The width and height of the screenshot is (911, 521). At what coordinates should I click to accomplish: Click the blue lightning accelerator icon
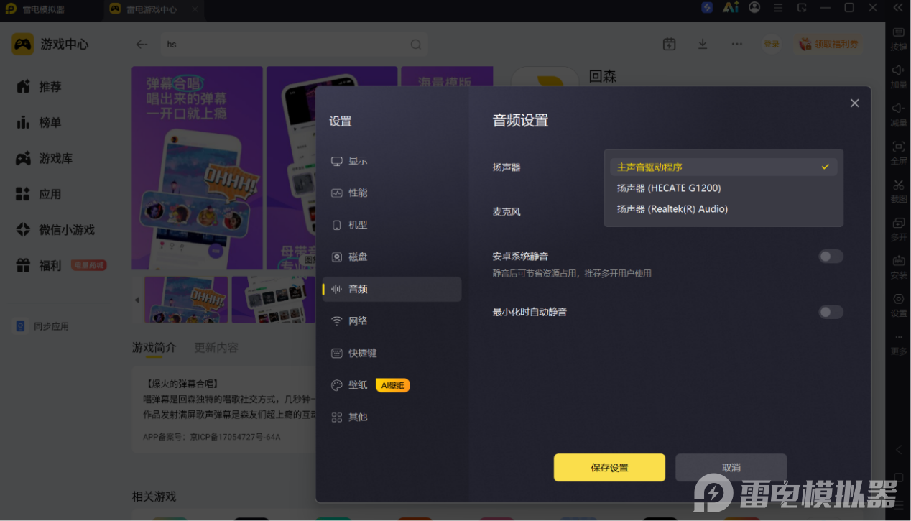click(x=707, y=8)
